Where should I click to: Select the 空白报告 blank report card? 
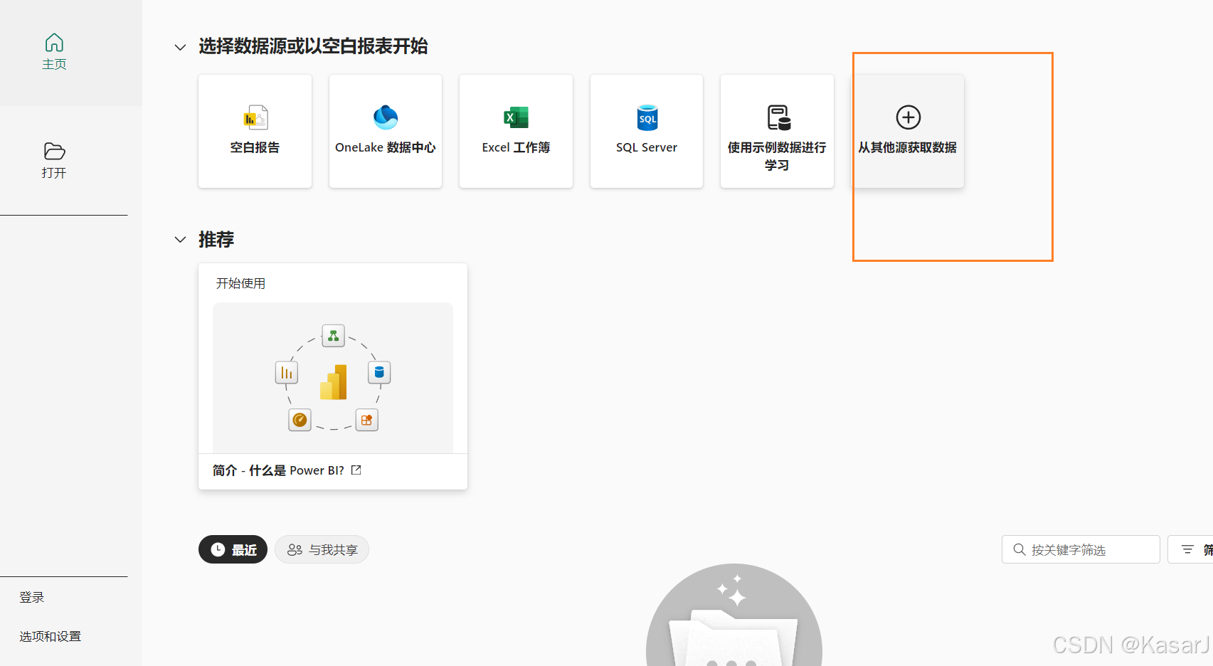[255, 132]
